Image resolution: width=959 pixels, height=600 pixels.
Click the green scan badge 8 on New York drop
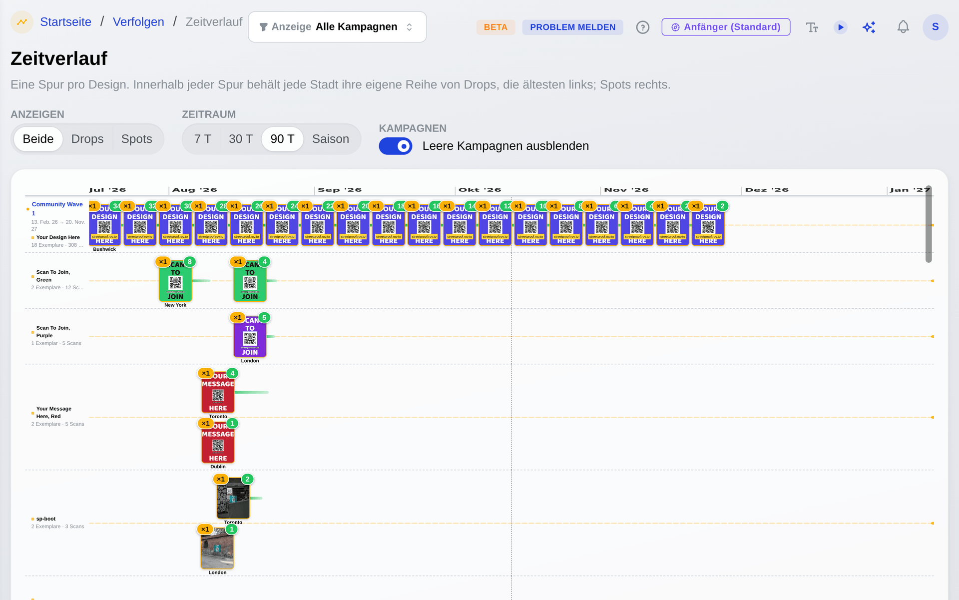(190, 262)
